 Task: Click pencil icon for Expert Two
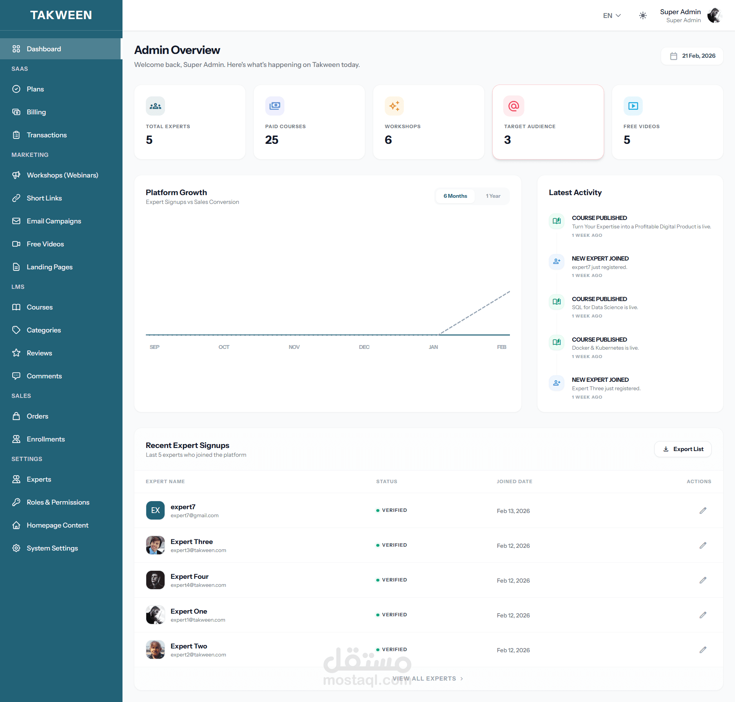(x=703, y=650)
